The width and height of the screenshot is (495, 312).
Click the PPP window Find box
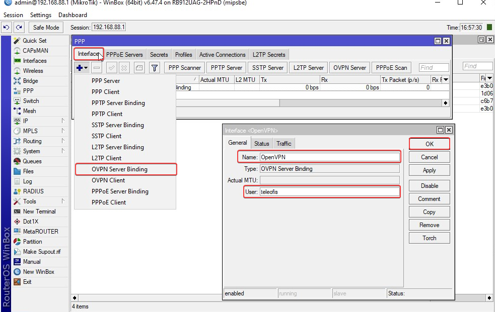pyautogui.click(x=434, y=68)
